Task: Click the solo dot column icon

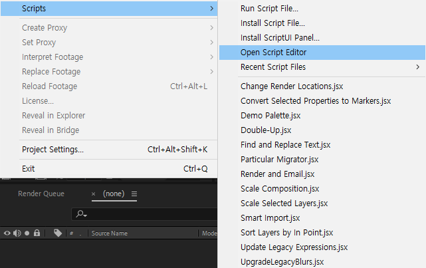Action: [27, 233]
